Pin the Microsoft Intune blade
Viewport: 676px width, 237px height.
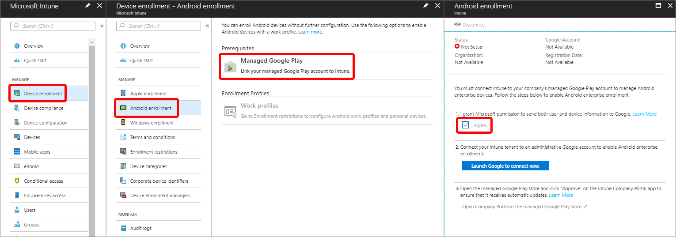click(88, 6)
